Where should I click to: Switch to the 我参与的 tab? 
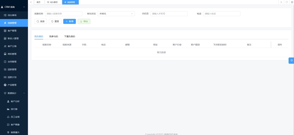[54, 37]
